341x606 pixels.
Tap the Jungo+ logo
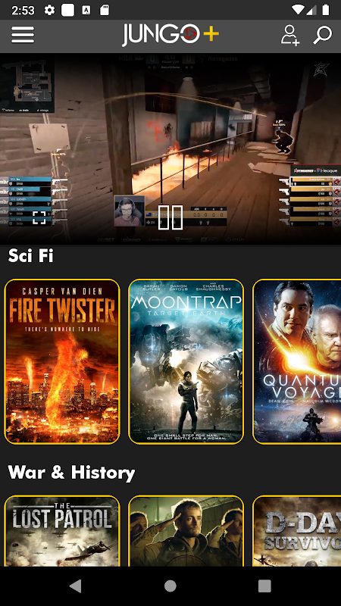(170, 35)
